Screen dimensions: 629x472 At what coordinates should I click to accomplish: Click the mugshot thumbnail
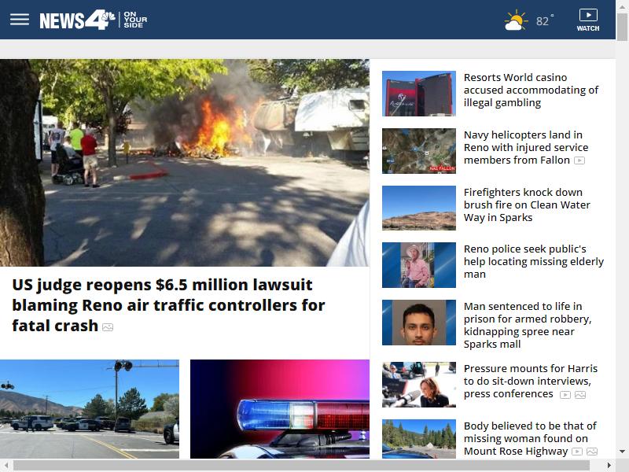point(419,323)
